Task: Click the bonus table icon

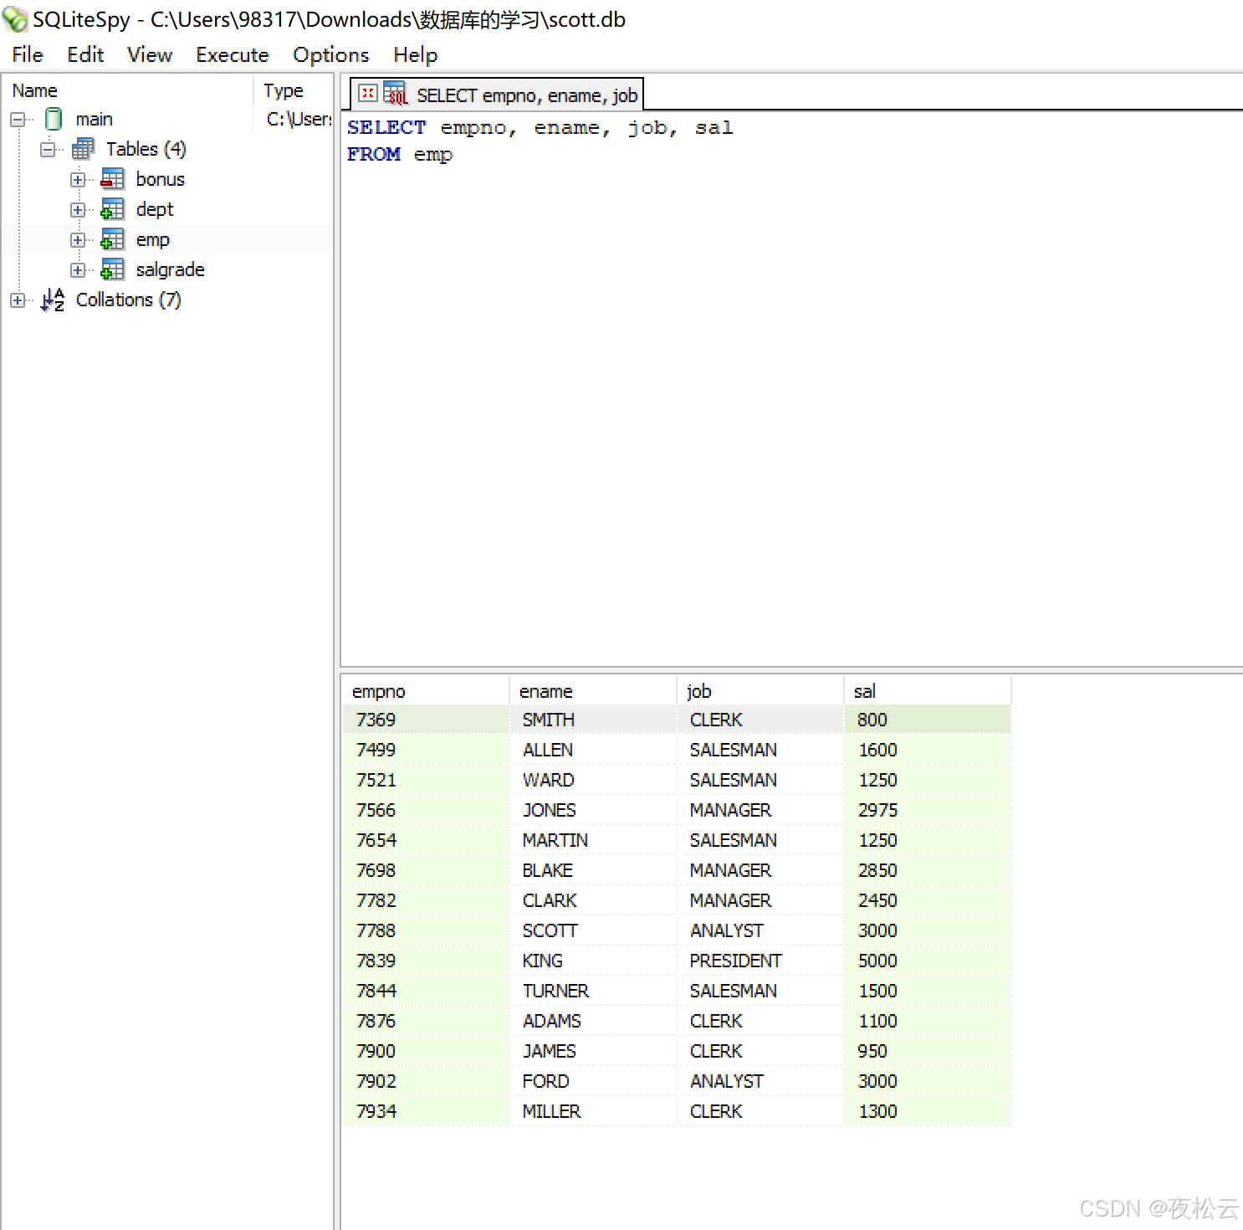Action: 111,178
